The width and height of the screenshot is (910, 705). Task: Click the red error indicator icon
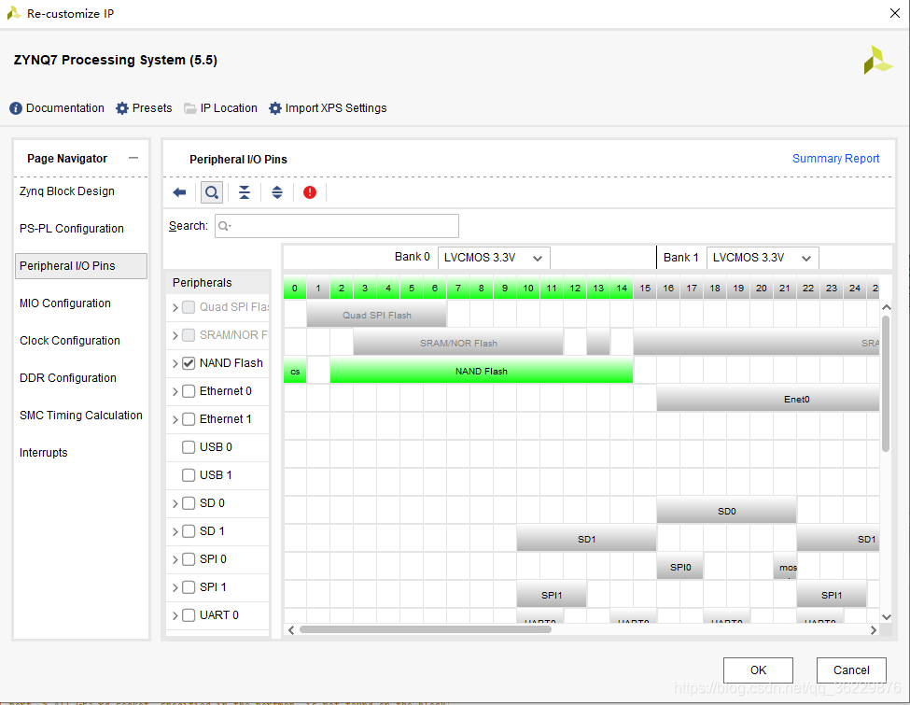(x=310, y=192)
